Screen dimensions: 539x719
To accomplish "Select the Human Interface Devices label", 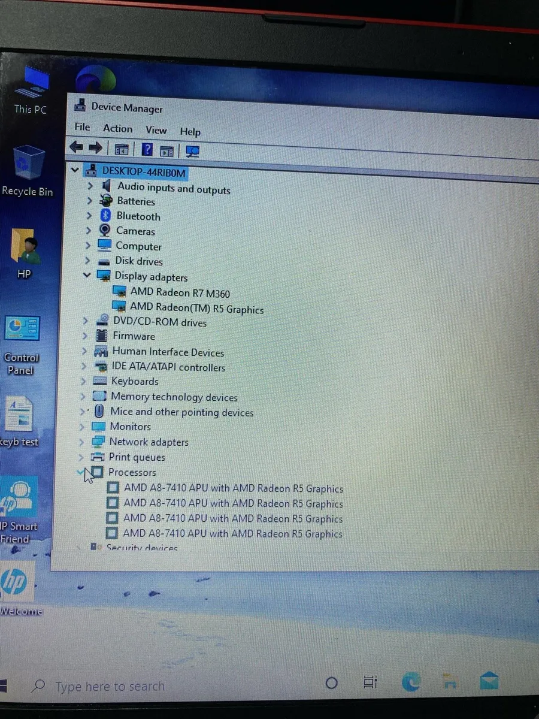I will pos(168,352).
